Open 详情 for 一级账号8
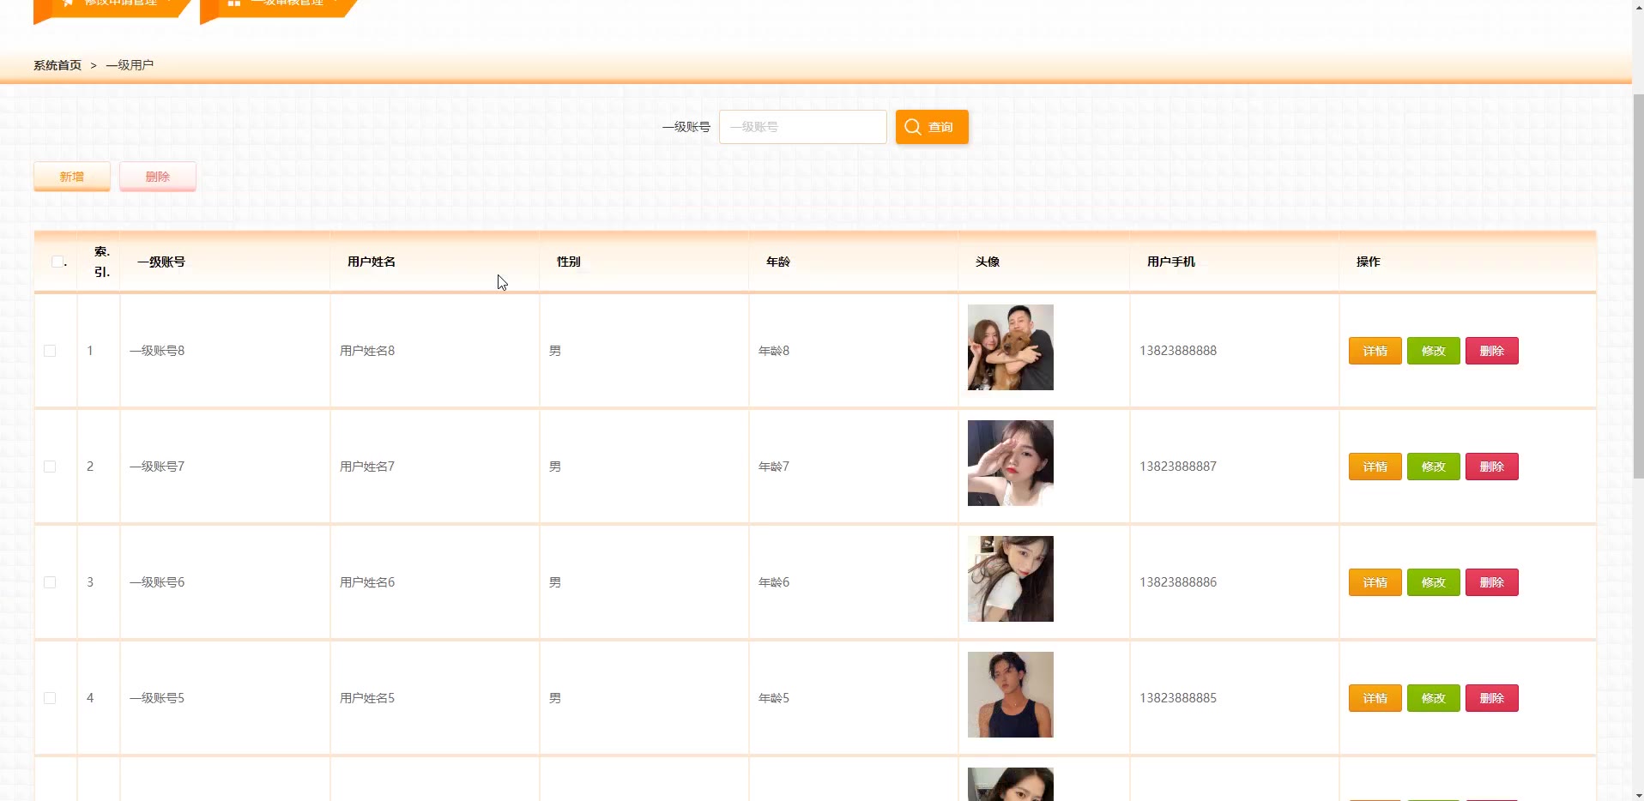1644x801 pixels. point(1375,351)
